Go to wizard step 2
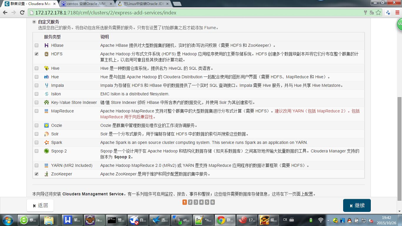Viewport: 402px width, 226px height. coord(190,202)
